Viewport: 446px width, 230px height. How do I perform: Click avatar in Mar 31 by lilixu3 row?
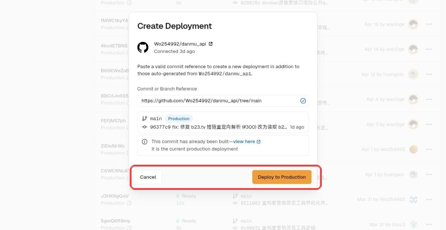[x=413, y=224]
